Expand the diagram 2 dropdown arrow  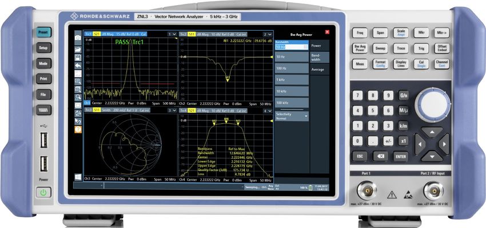point(270,34)
